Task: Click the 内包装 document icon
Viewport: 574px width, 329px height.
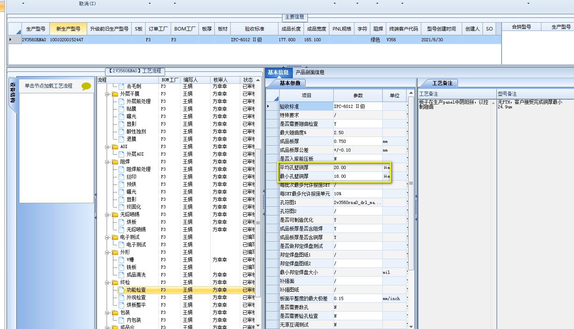Action: (121, 320)
